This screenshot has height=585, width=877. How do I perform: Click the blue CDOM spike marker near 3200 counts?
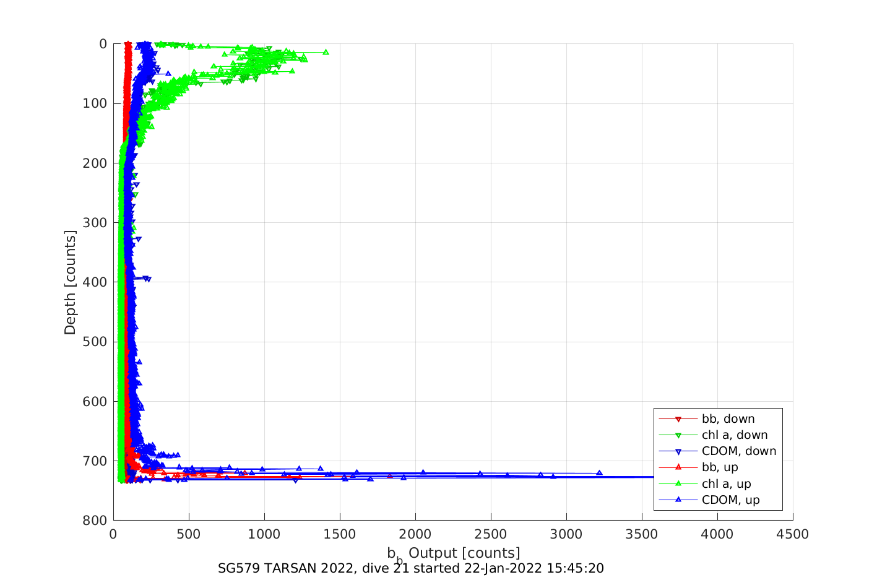click(x=599, y=472)
